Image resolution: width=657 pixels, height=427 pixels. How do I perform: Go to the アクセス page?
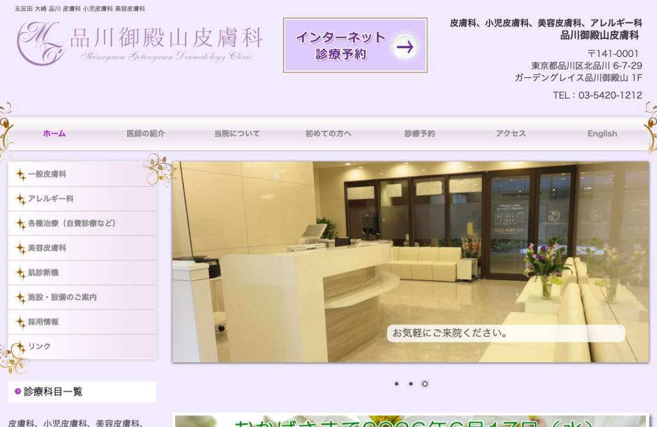511,133
